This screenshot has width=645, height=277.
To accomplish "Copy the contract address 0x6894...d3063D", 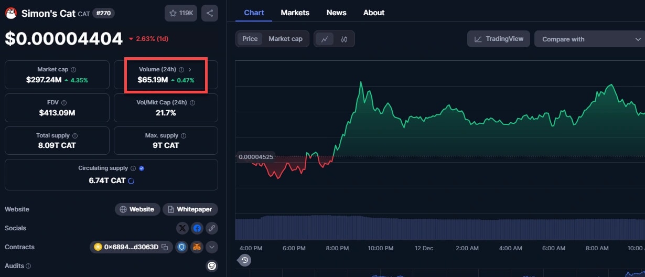I will coord(165,247).
